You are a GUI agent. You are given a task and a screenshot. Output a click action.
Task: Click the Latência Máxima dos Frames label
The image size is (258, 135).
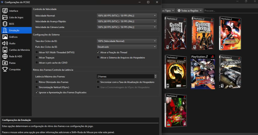[50, 76]
